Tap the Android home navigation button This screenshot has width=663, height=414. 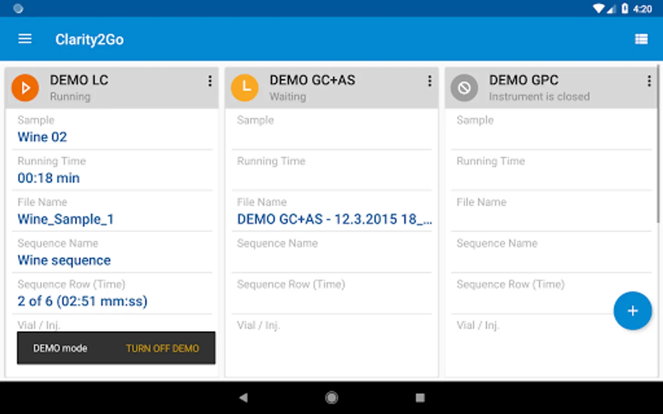[331, 397]
